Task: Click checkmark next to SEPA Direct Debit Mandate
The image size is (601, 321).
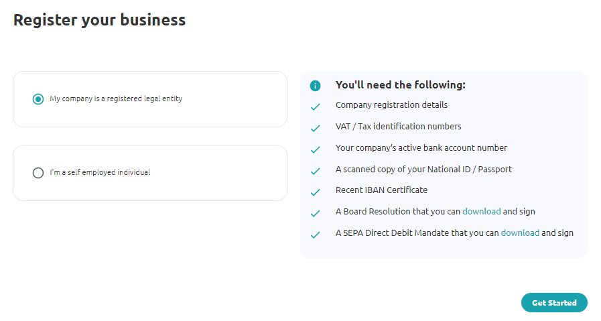Action: point(315,235)
